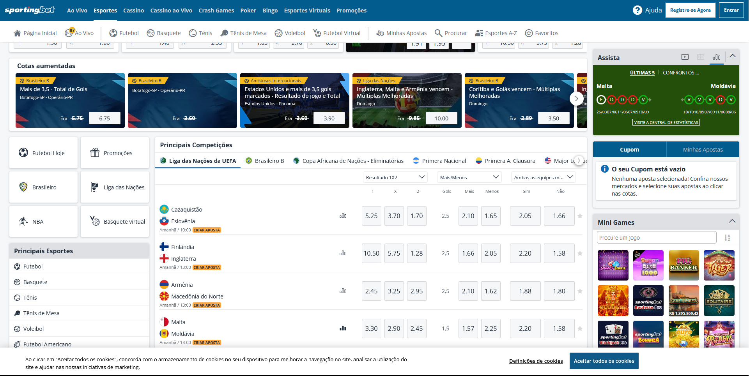
Task: Show more competition tabs arrow
Action: point(579,161)
